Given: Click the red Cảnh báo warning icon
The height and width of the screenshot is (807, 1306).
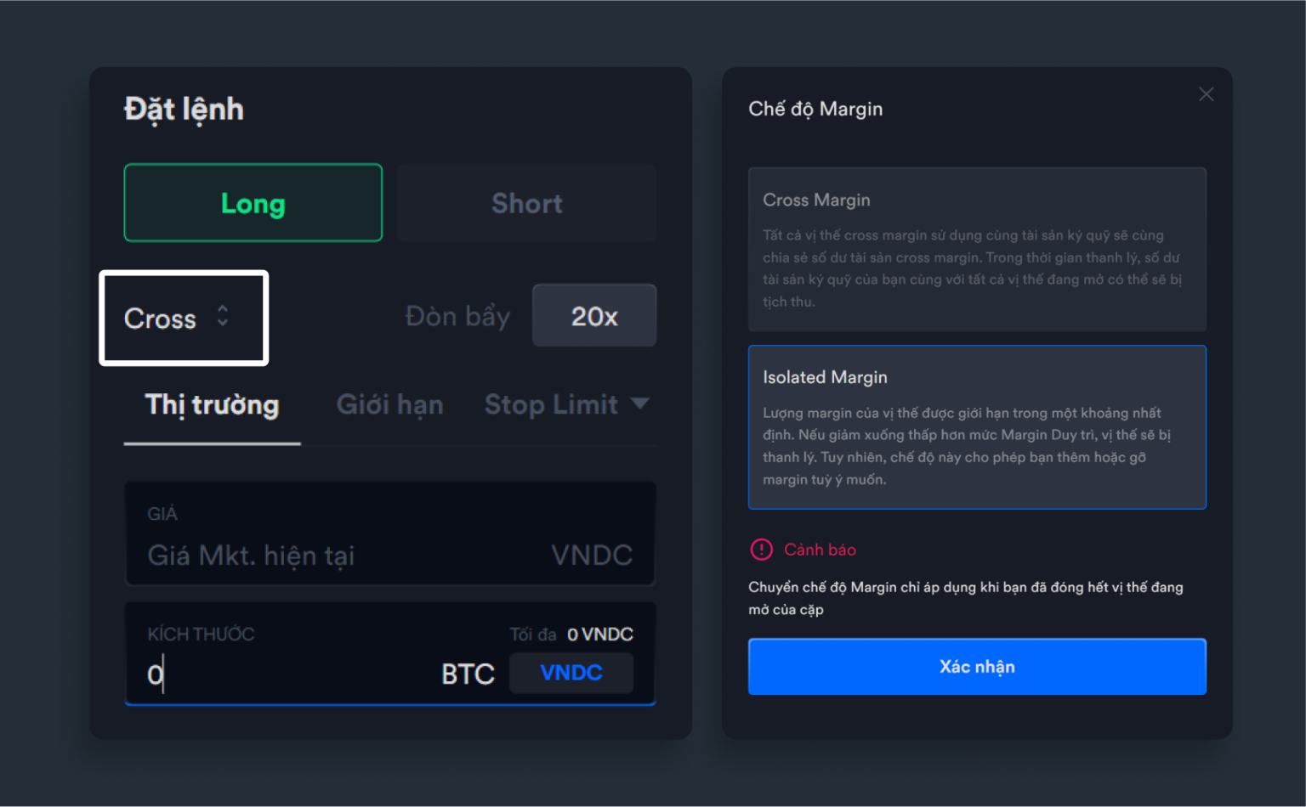Looking at the screenshot, I should pyautogui.click(x=761, y=550).
